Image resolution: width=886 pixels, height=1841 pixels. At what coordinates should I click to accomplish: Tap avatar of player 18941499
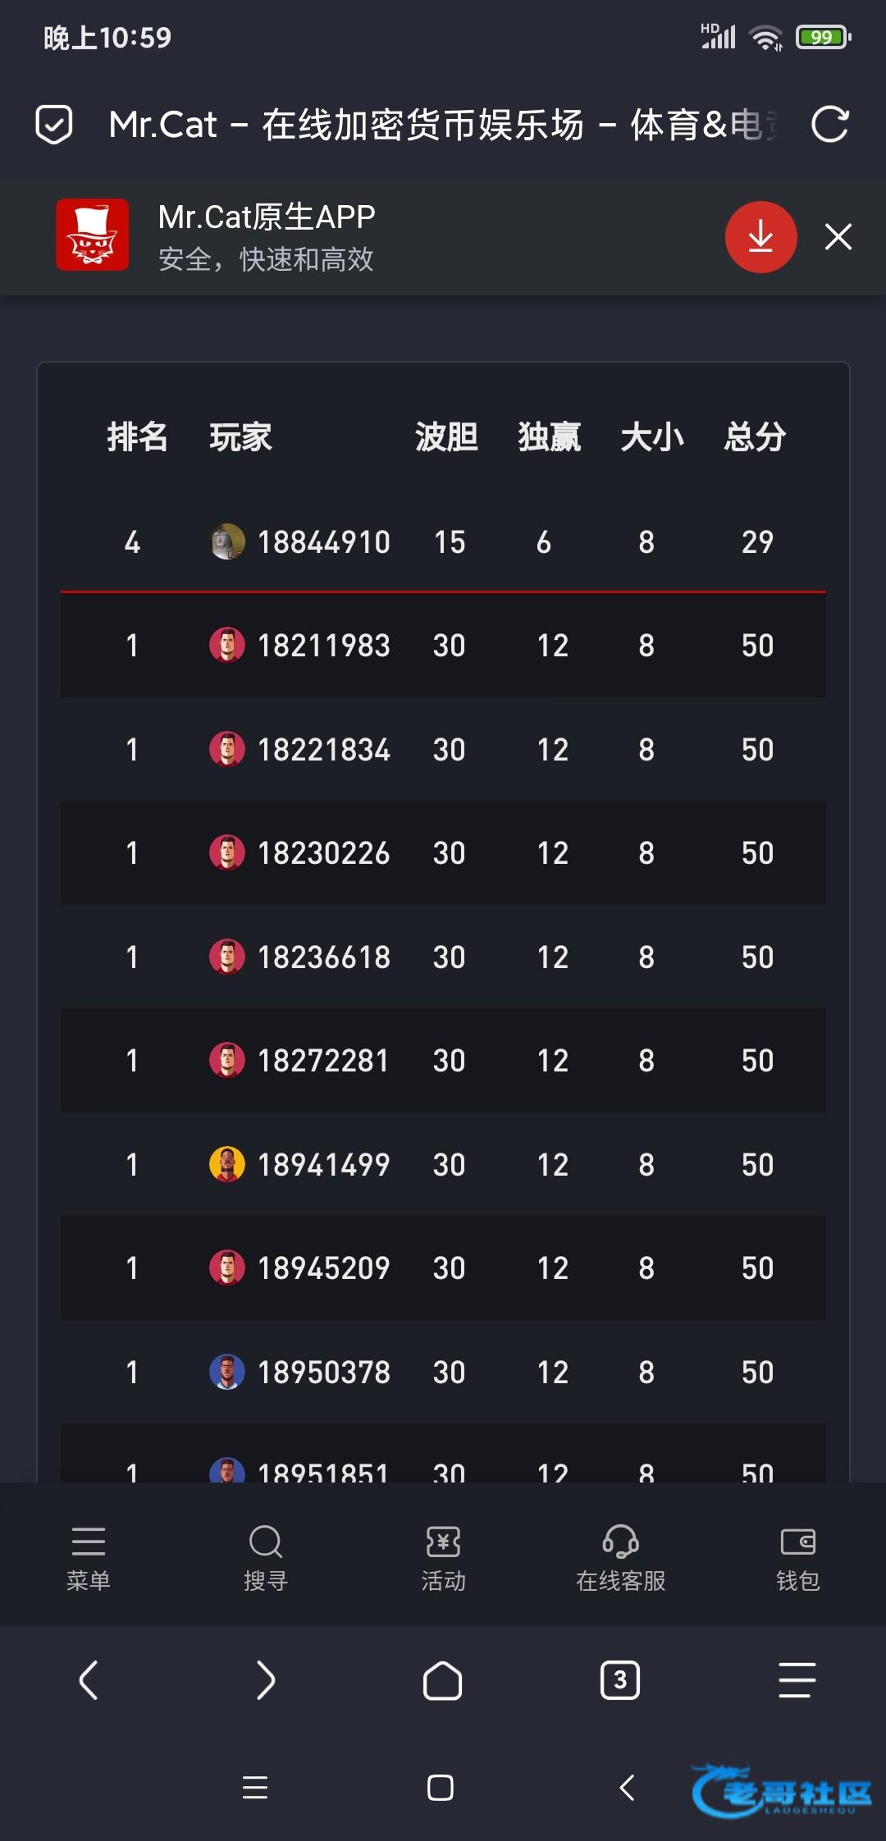pyautogui.click(x=227, y=1164)
